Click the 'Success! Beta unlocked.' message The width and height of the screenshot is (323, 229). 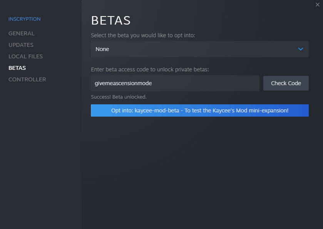point(119,97)
